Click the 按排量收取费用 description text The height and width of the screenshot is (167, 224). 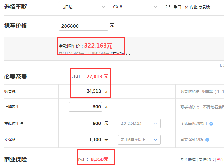coord(193,124)
